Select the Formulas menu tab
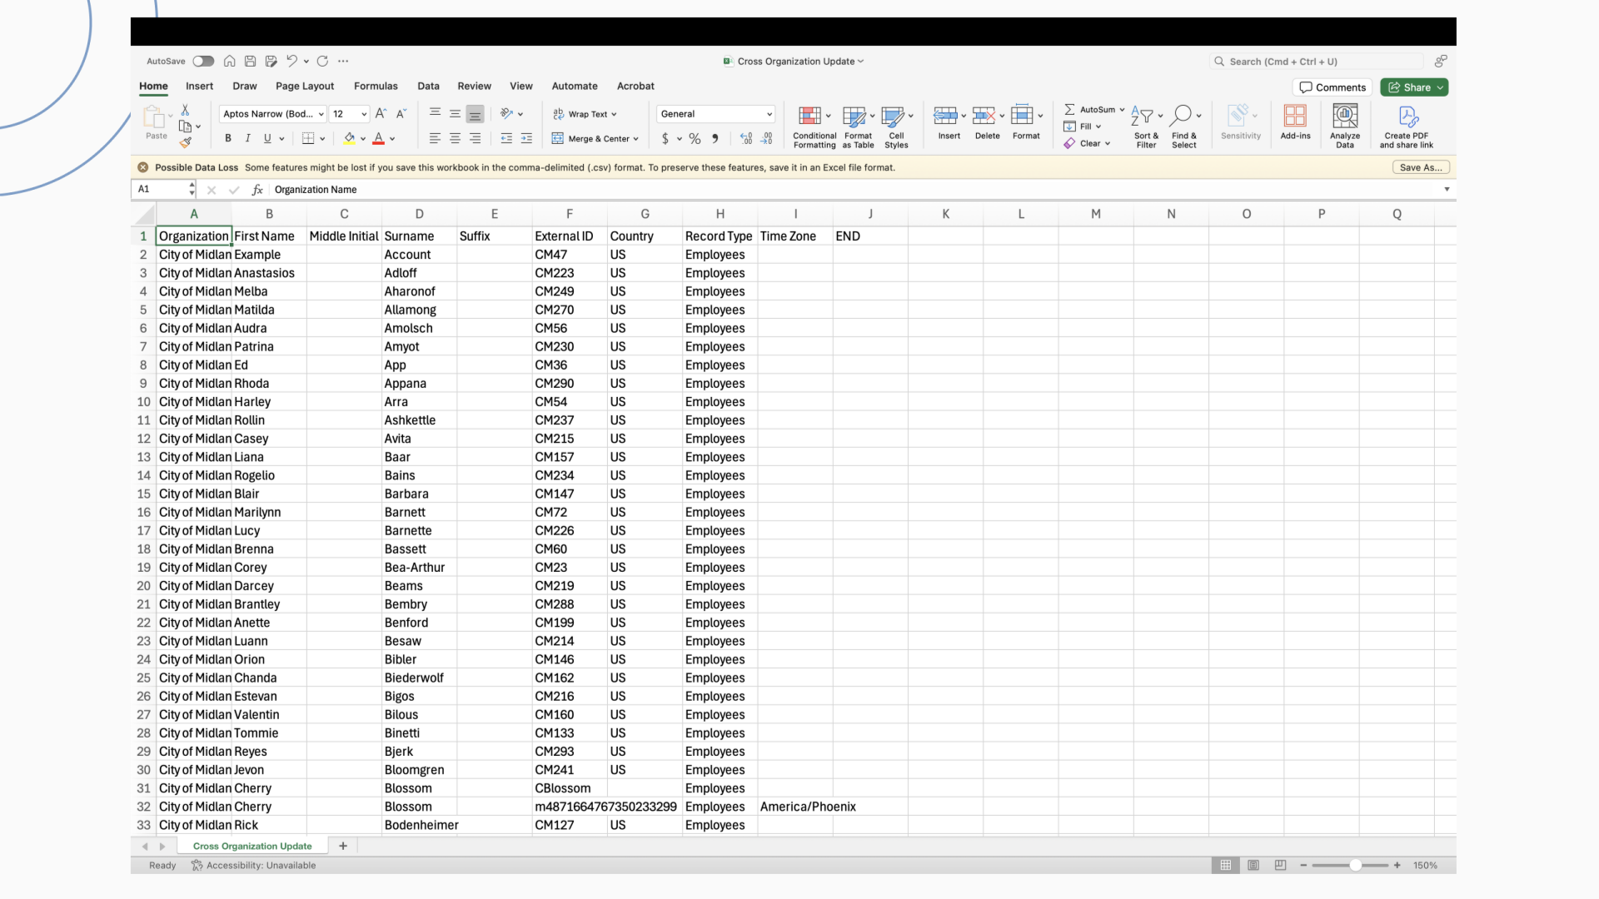Image resolution: width=1599 pixels, height=899 pixels. click(376, 86)
